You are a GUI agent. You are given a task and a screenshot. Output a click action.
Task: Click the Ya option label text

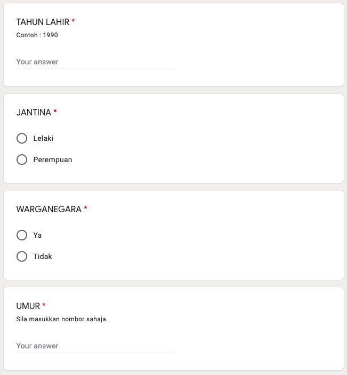pos(37,235)
